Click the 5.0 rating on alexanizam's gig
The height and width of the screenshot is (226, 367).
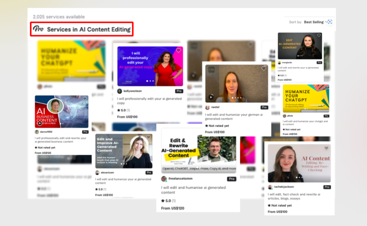(x=101, y=189)
